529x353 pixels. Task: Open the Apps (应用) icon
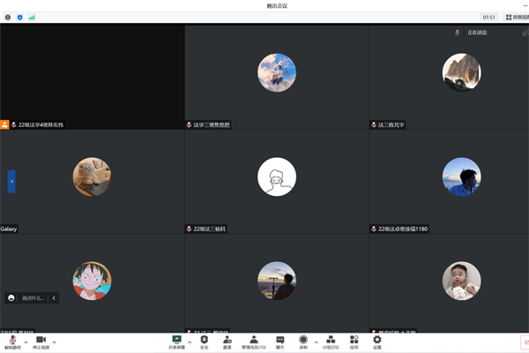click(354, 341)
